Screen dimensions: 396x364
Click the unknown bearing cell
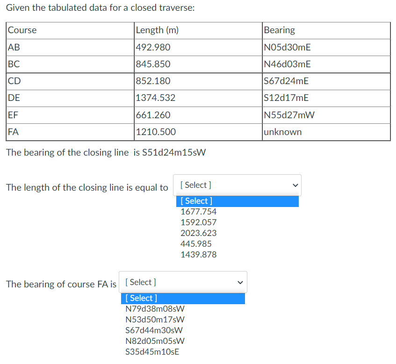(x=326, y=132)
